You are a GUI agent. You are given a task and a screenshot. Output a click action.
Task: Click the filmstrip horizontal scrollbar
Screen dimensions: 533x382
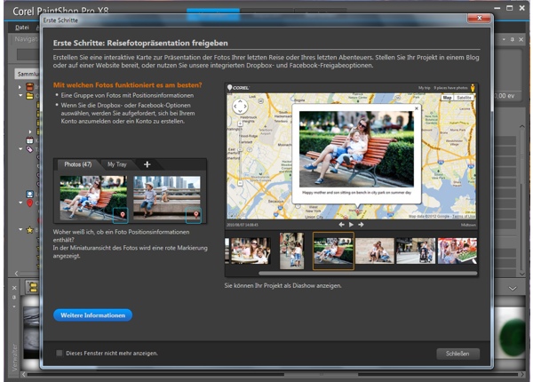(368, 274)
